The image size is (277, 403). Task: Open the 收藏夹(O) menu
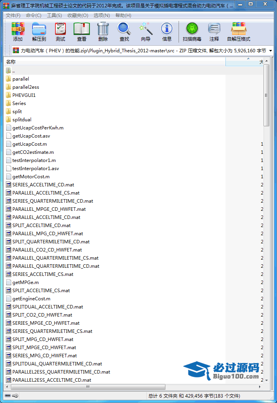[78, 15]
